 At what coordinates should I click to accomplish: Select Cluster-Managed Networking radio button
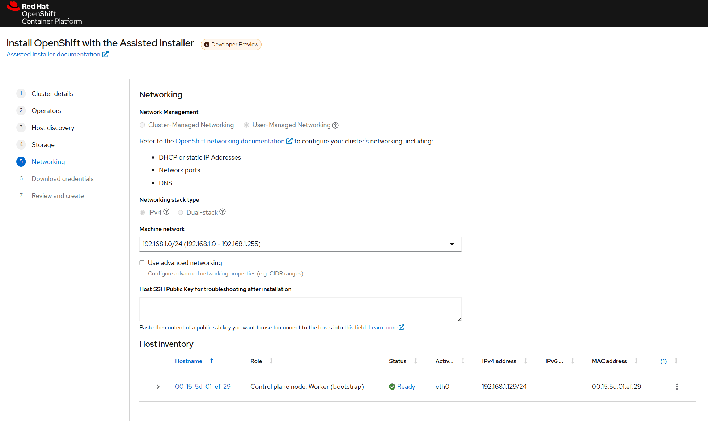[142, 125]
